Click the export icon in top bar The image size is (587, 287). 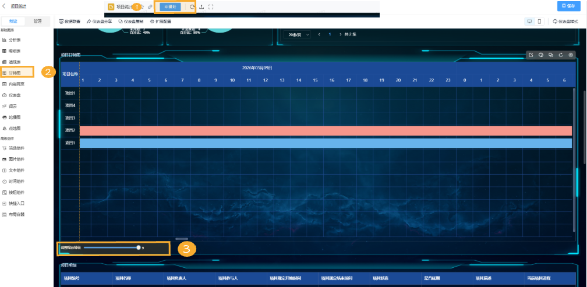click(x=201, y=7)
